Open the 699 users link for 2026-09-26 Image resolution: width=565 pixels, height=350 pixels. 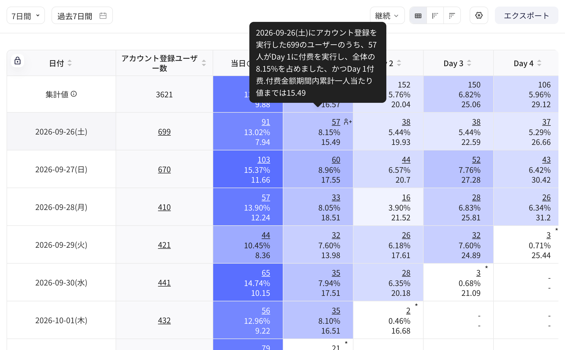pos(164,132)
